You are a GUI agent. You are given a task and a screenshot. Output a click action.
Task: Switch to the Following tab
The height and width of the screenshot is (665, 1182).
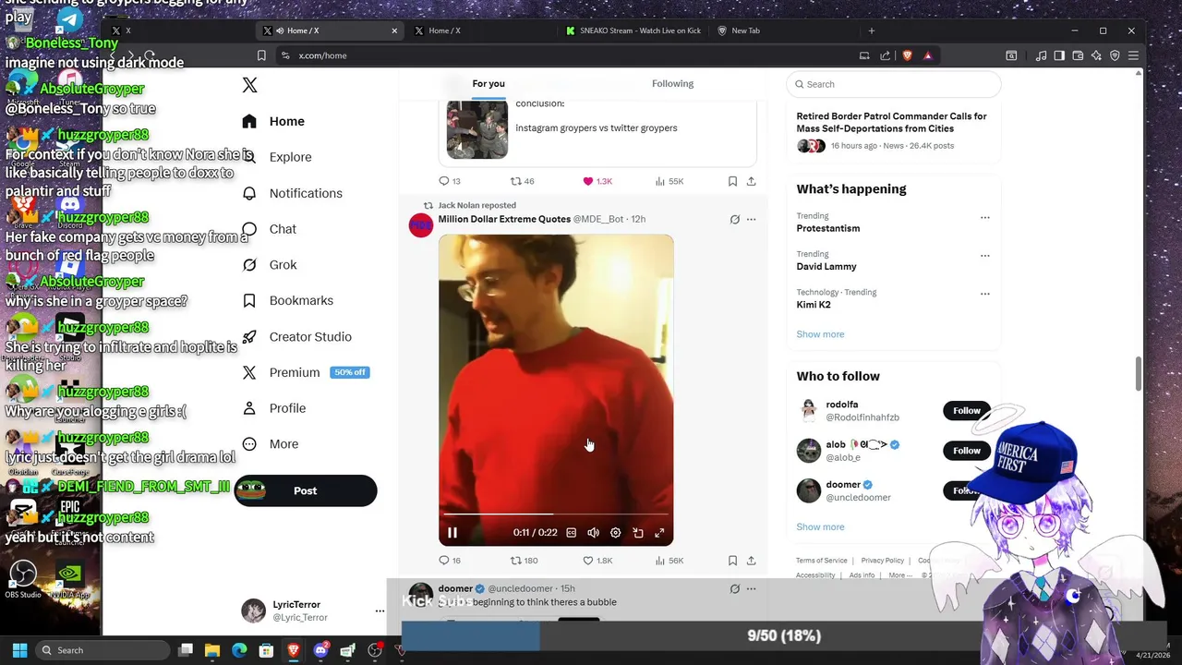tap(672, 84)
